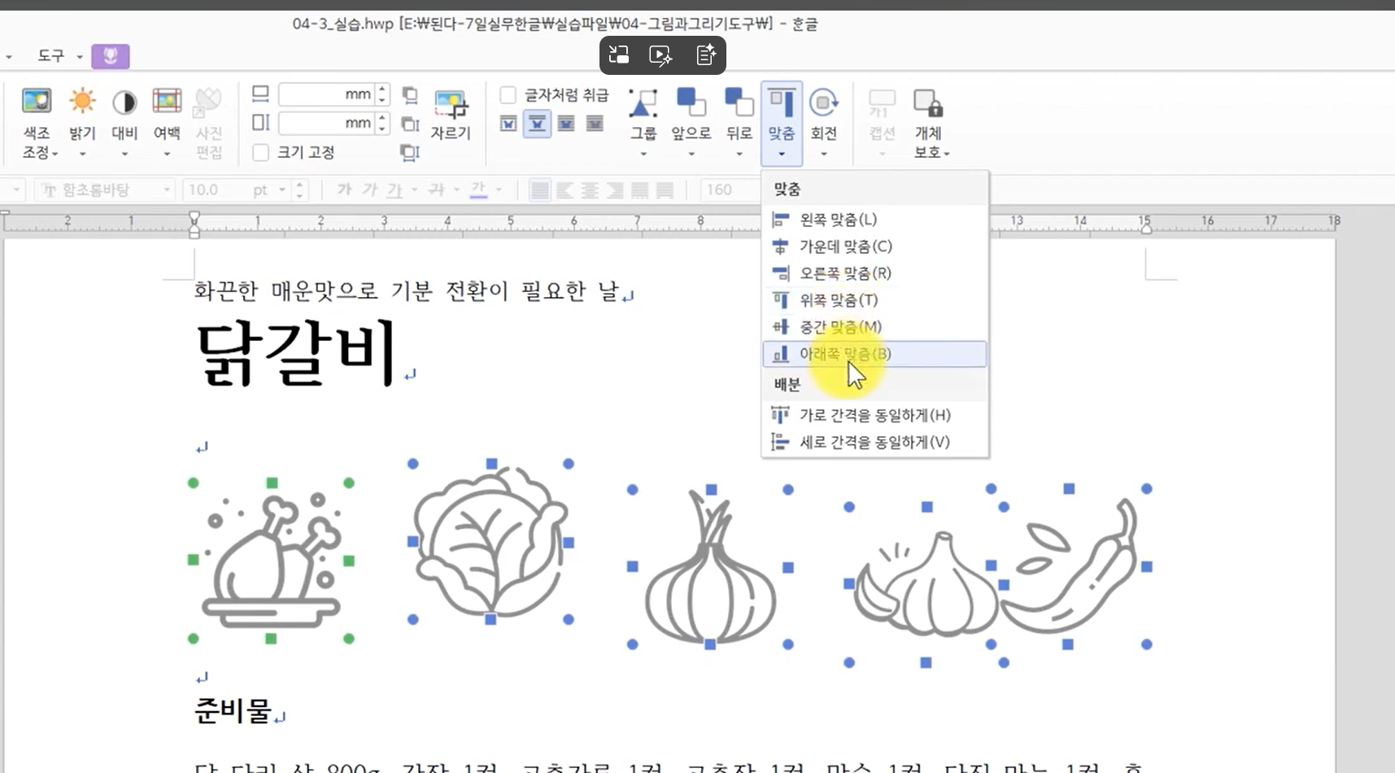
Task: Click the 앞으로 bring forward icon
Action: point(691,103)
